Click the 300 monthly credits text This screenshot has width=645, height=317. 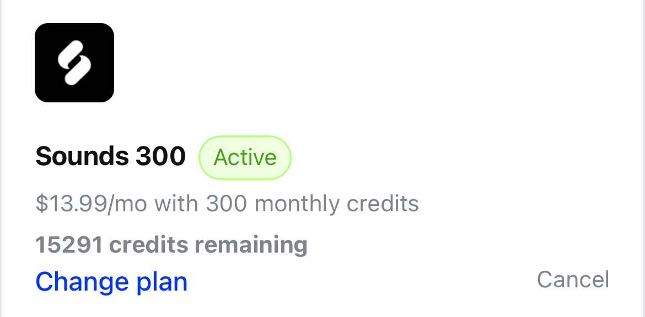click(312, 203)
